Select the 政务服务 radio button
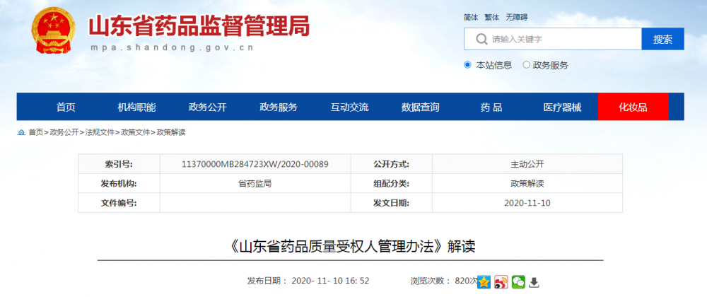 click(527, 65)
